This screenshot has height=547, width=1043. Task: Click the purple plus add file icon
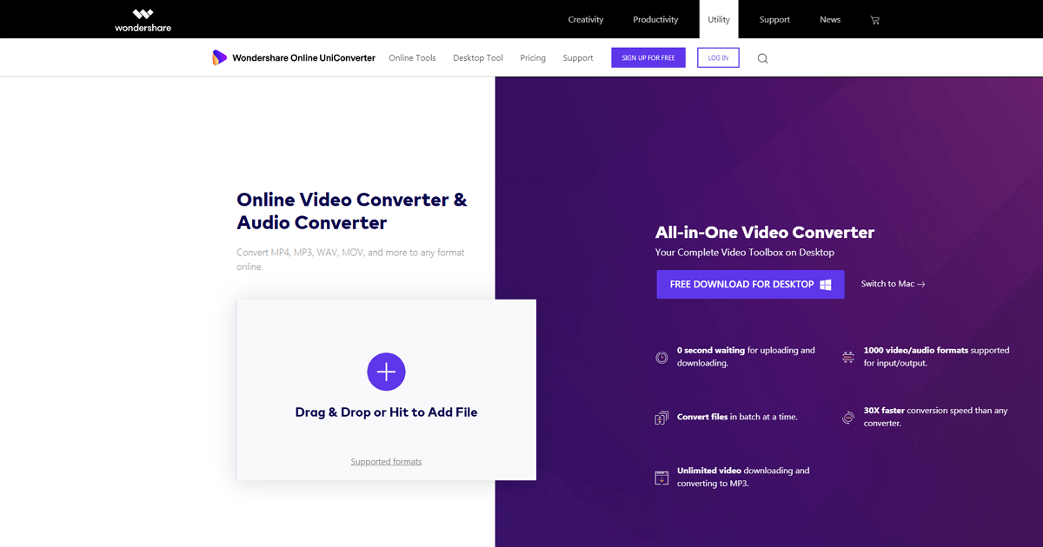(386, 372)
